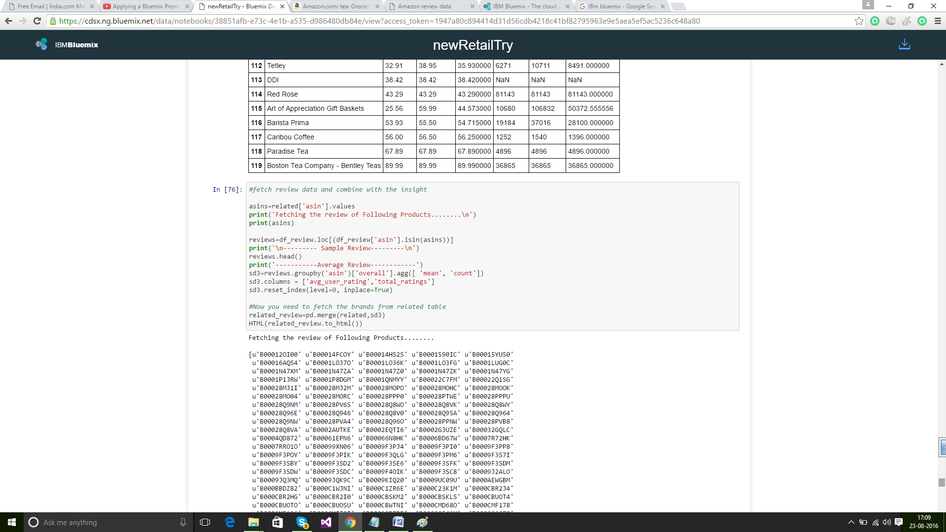The height and width of the screenshot is (532, 946).
Task: Reload the current page
Action: point(37,21)
